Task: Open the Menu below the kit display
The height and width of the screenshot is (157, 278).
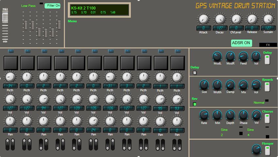Action: (x=72, y=21)
